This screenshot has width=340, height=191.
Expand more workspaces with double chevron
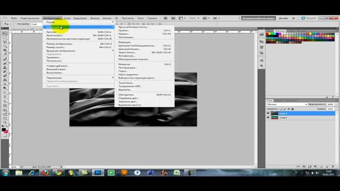(293, 18)
